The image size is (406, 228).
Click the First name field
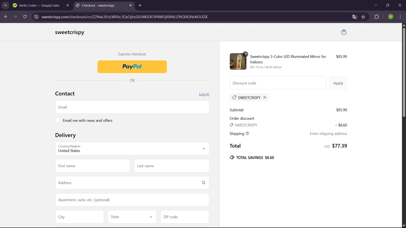[93, 166]
